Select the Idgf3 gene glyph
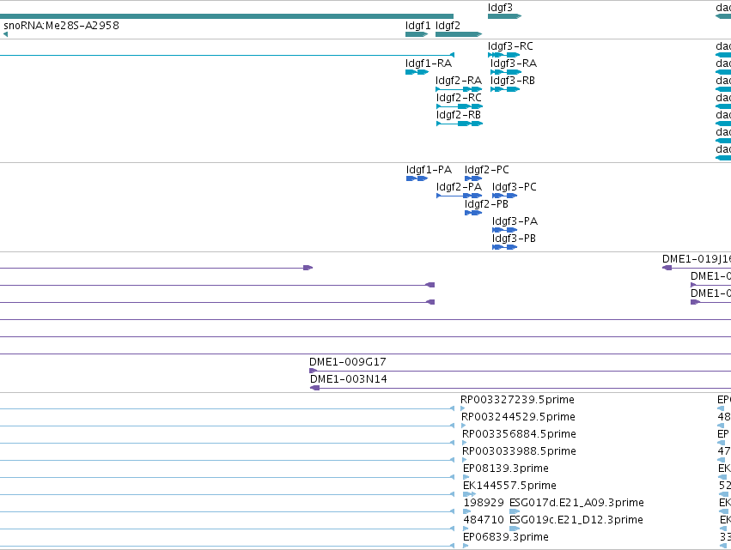This screenshot has height=550, width=731. (x=504, y=16)
